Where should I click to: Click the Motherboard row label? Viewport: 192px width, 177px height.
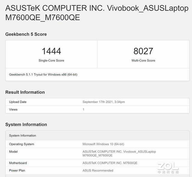pos(18,163)
